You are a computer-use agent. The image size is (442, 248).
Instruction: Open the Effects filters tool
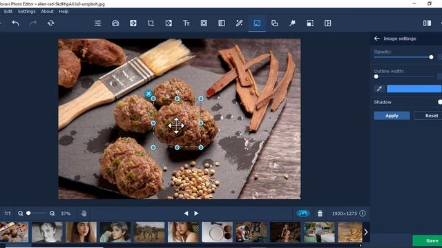133,23
